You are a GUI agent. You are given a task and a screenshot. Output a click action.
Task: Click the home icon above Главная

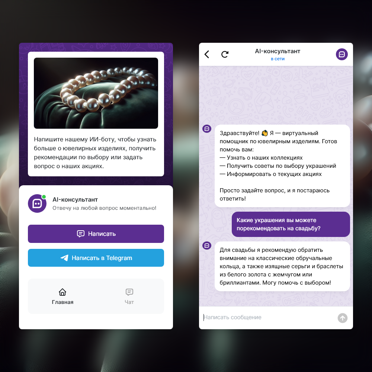[x=62, y=292]
